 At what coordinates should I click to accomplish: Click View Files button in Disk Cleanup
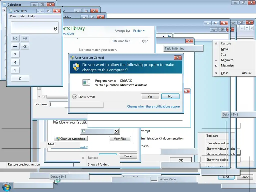pos(120,138)
